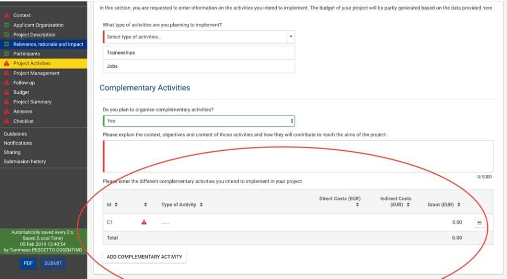Sort by the Indirect Costs (EUR) arrows
507x279 pixels.
(408, 204)
